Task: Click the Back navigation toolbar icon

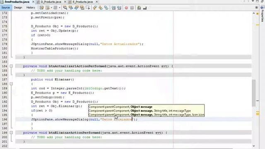Action: coord(48,8)
